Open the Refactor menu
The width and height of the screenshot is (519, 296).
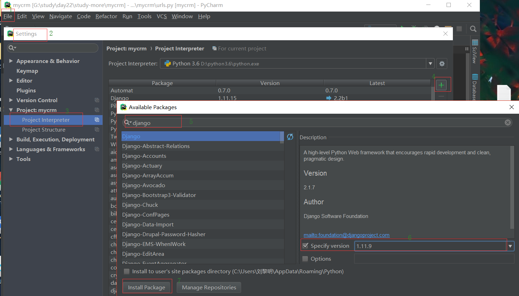click(106, 16)
